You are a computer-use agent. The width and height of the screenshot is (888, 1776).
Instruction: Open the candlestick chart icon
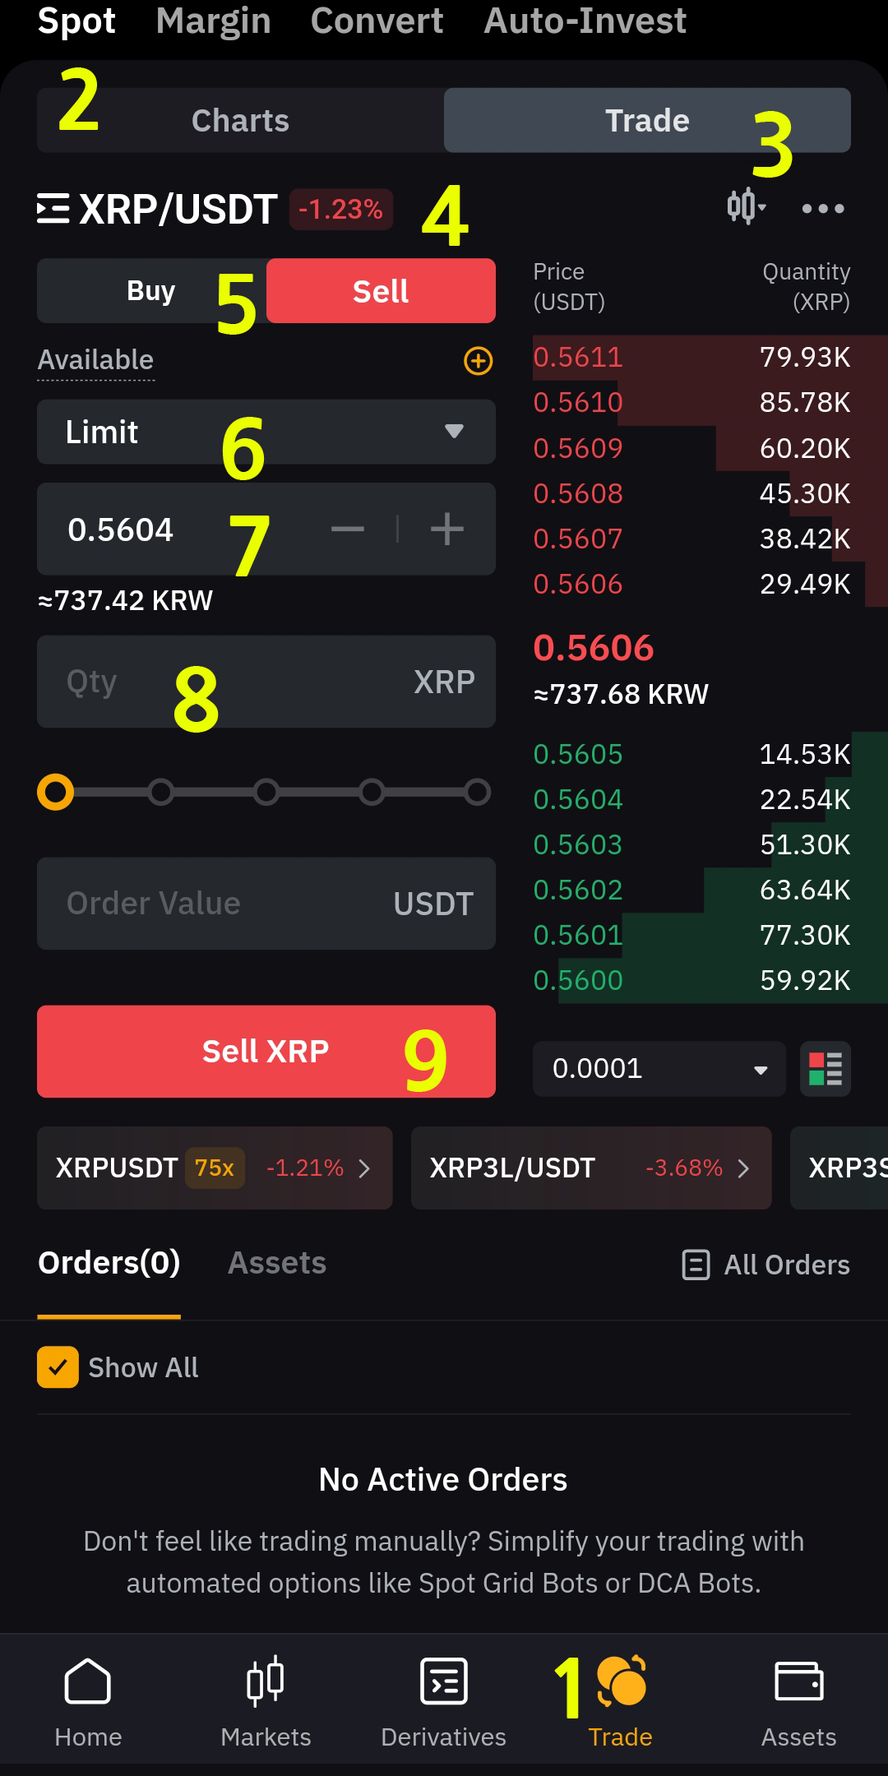coord(744,206)
